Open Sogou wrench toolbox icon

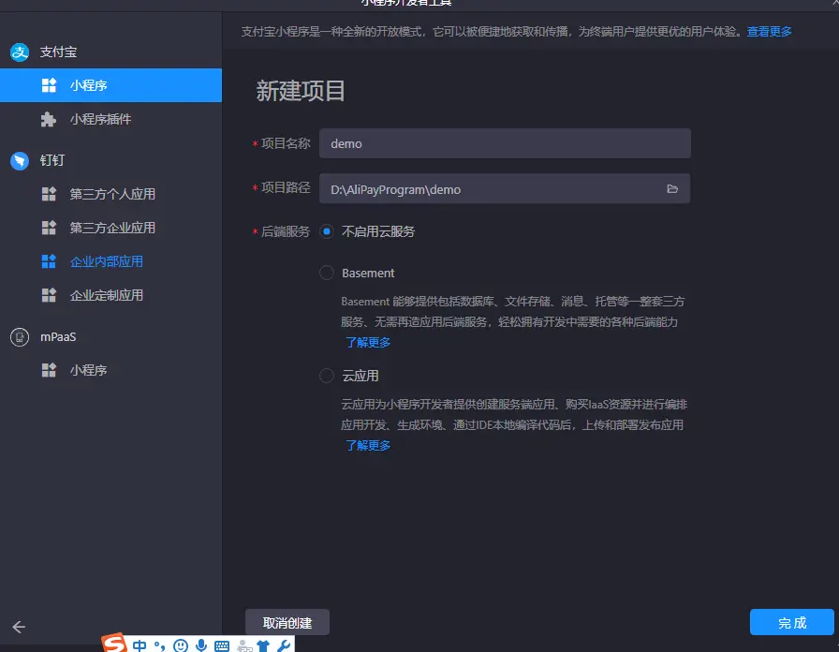pyautogui.click(x=284, y=645)
